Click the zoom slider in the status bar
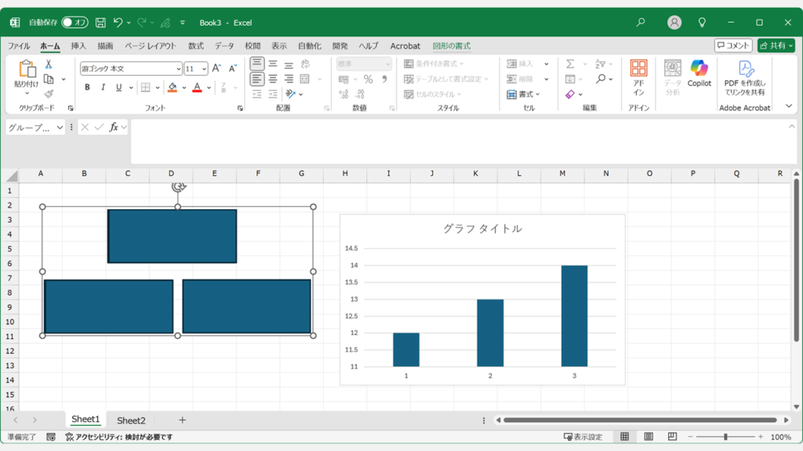 [x=725, y=437]
